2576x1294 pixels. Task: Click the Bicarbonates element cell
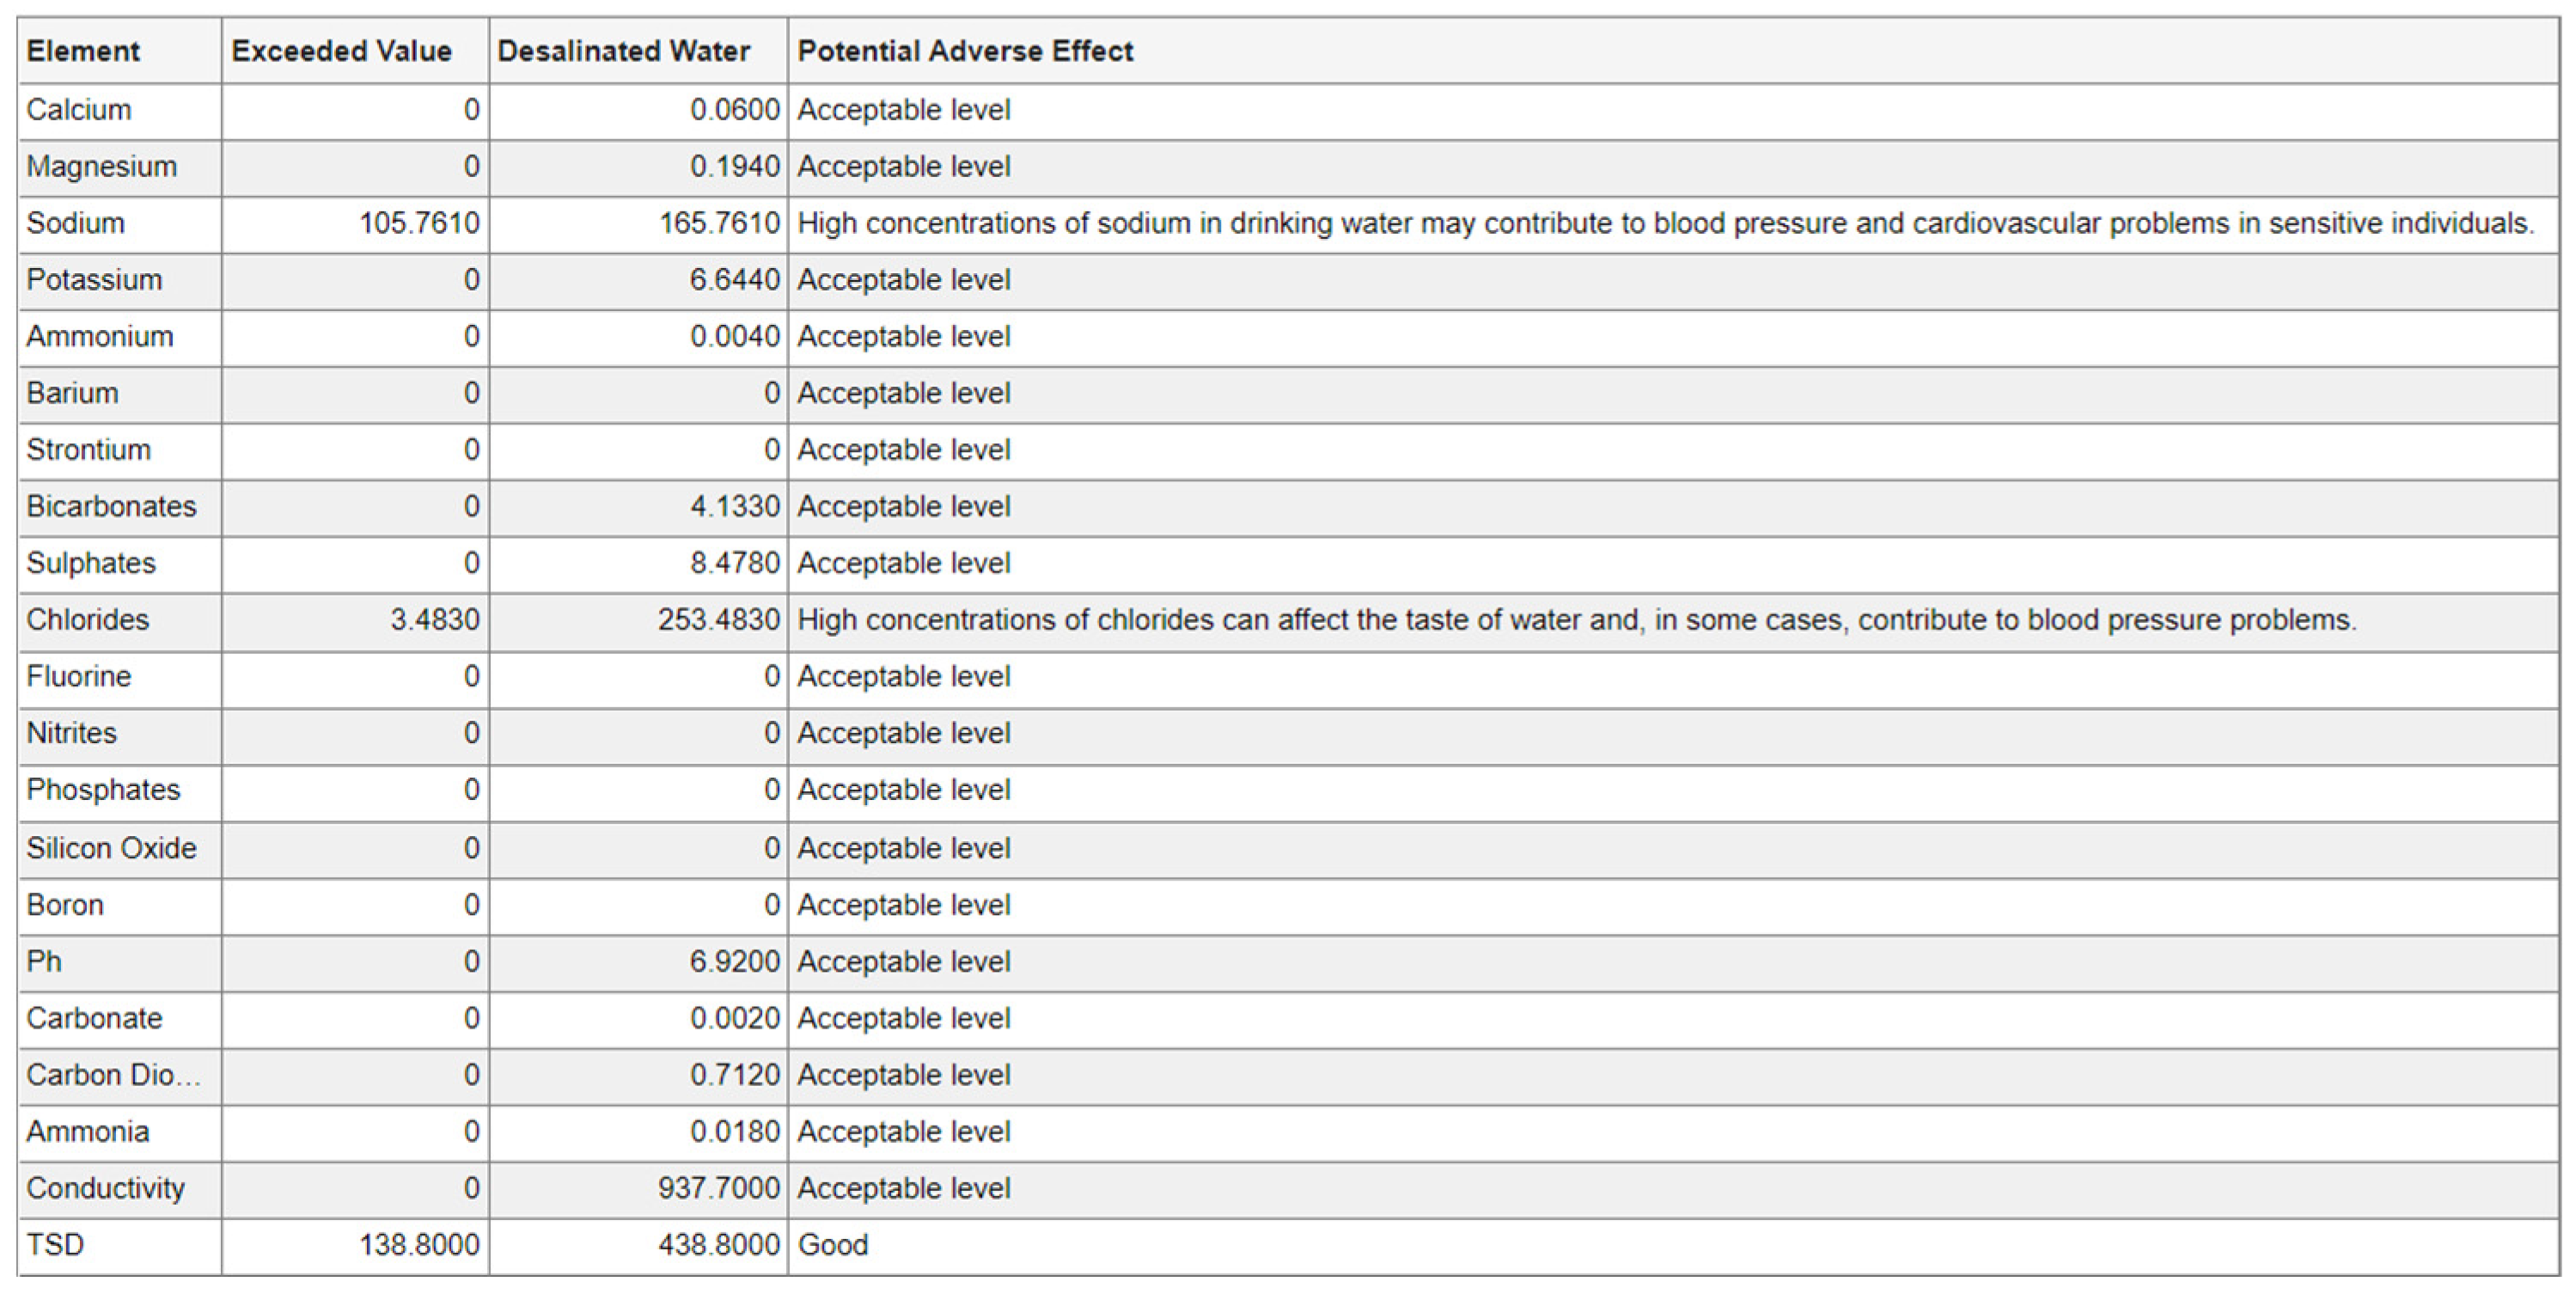[x=111, y=507]
